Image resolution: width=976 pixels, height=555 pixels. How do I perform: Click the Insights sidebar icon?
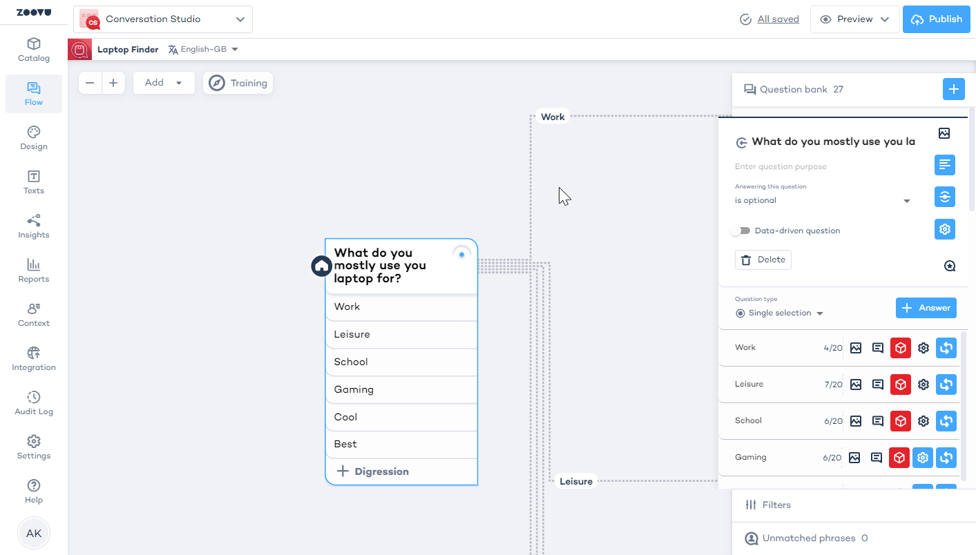pyautogui.click(x=33, y=225)
